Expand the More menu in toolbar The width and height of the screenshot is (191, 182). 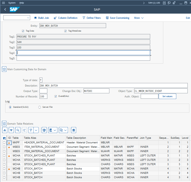point(139,18)
